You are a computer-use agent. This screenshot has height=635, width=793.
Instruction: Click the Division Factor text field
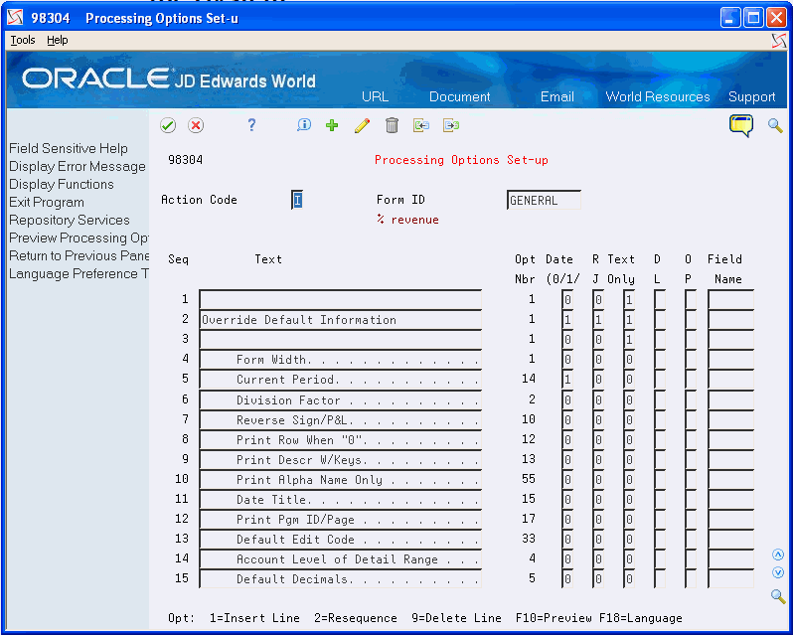coord(341,399)
